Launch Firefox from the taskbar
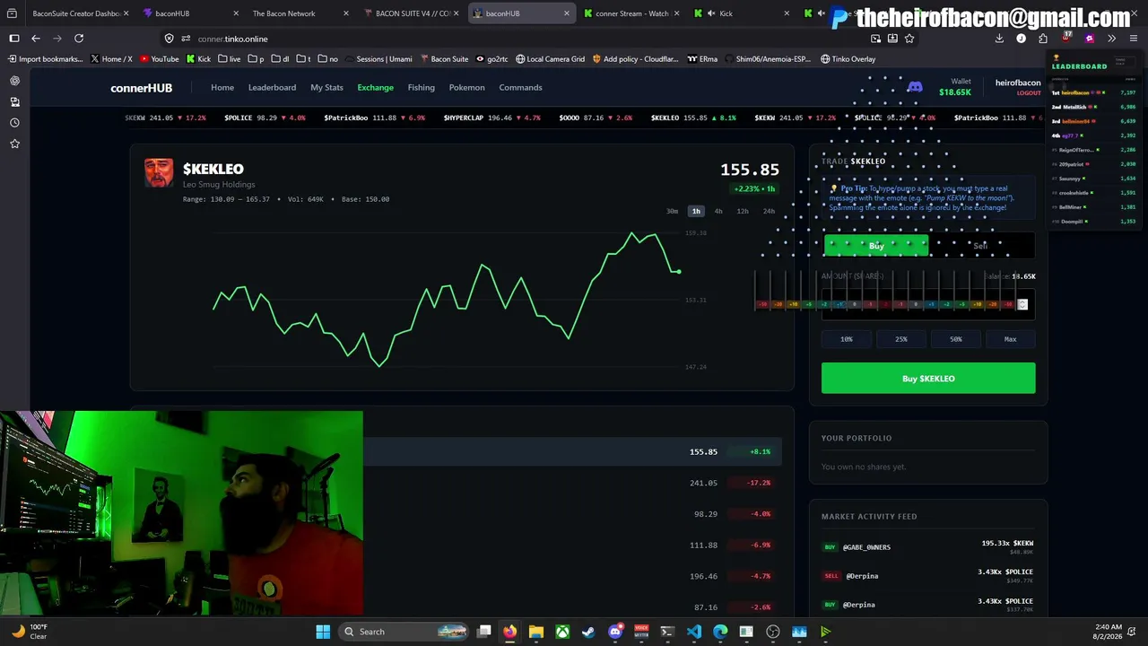 coord(509,632)
